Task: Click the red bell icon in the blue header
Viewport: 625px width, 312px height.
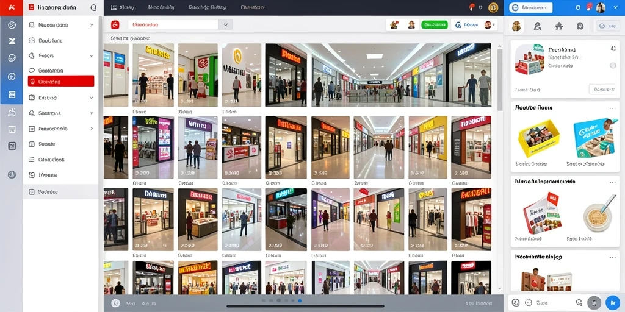Action: point(589,7)
